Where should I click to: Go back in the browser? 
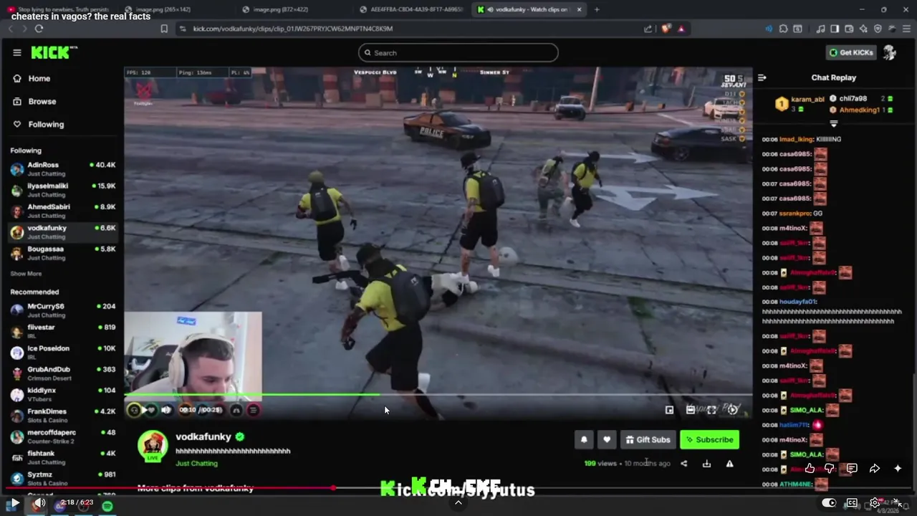(x=11, y=29)
